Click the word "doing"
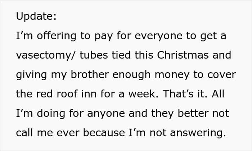The height and width of the screenshot is (151, 252). [x=51, y=114]
